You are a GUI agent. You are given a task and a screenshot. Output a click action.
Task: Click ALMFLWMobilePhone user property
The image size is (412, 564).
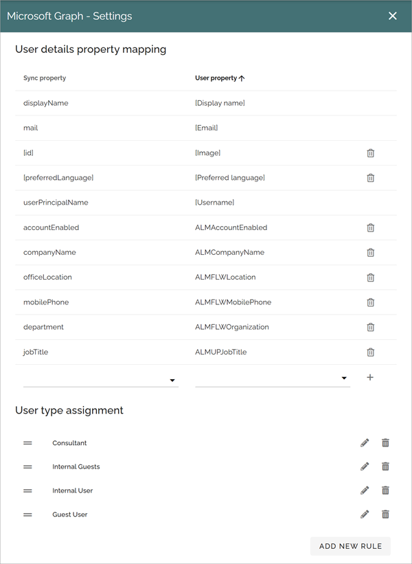(x=233, y=302)
